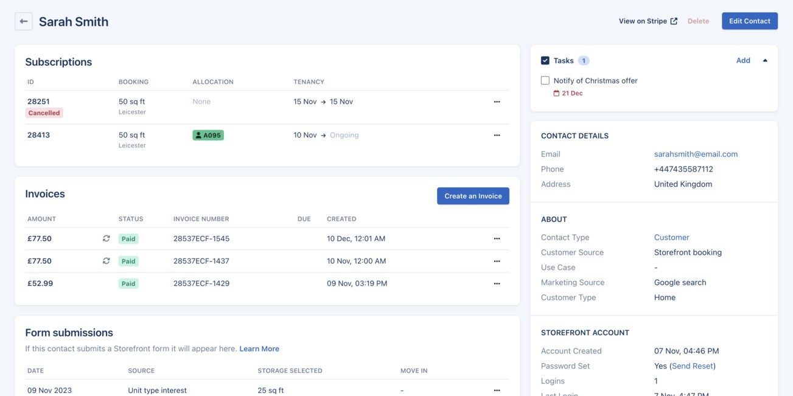Open the View on Stripe external link icon
This screenshot has width=793, height=396.
tap(673, 19)
